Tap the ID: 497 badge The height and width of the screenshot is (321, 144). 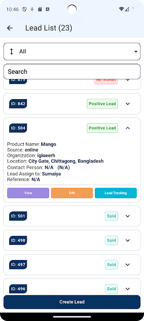coord(18,264)
